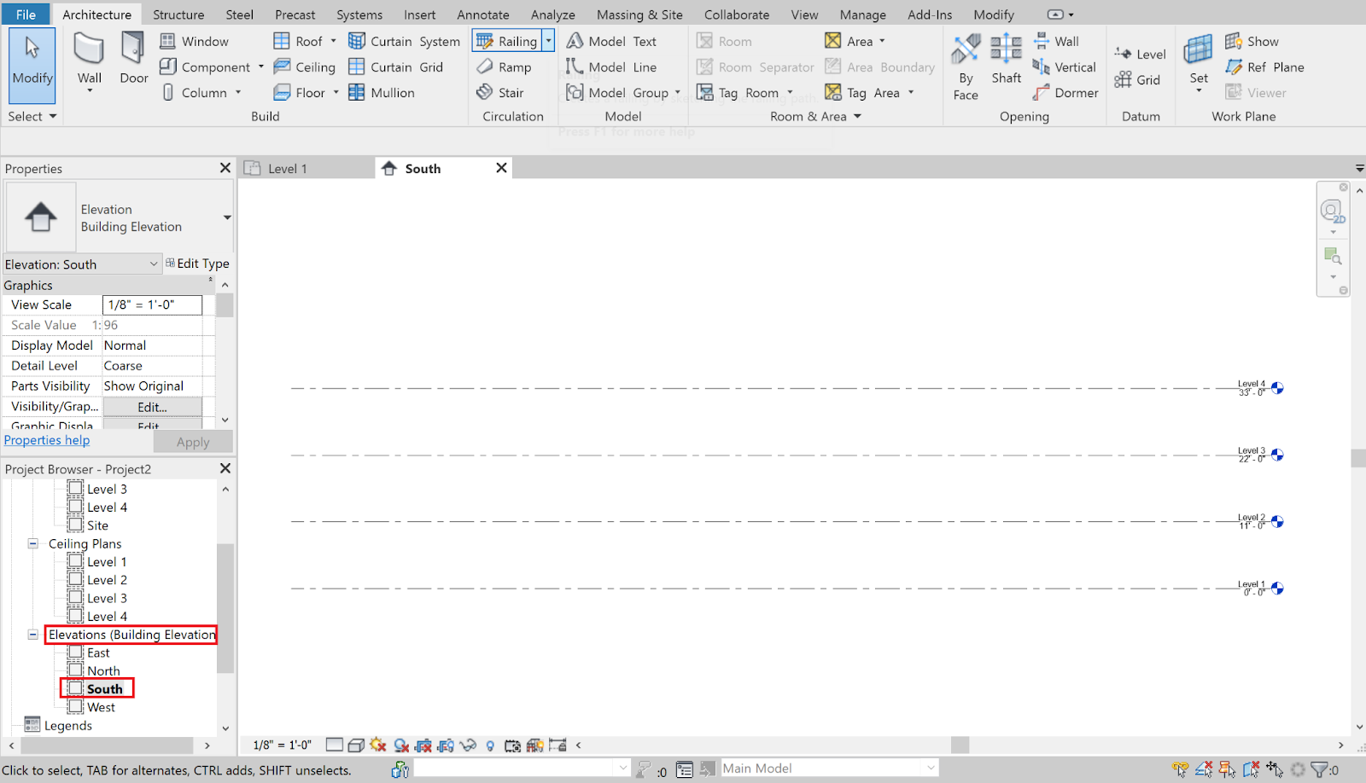Choose the Wall opening tool
1366x783 pixels.
click(x=1056, y=41)
